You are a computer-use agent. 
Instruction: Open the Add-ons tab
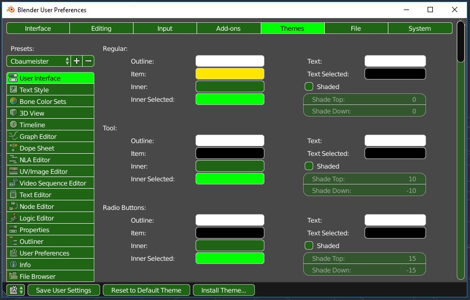228,29
